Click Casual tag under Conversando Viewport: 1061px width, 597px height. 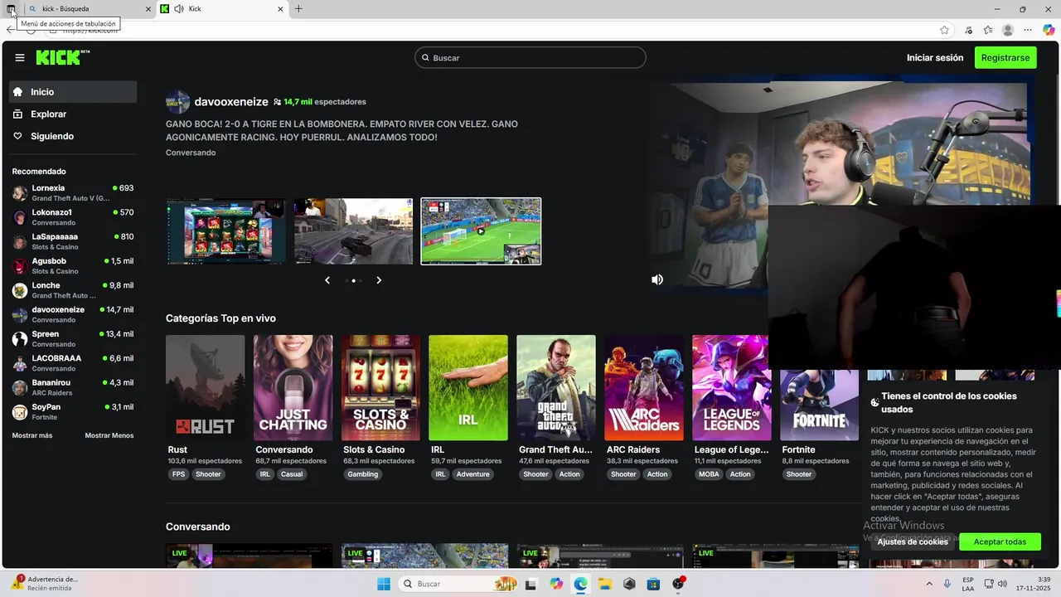point(292,474)
